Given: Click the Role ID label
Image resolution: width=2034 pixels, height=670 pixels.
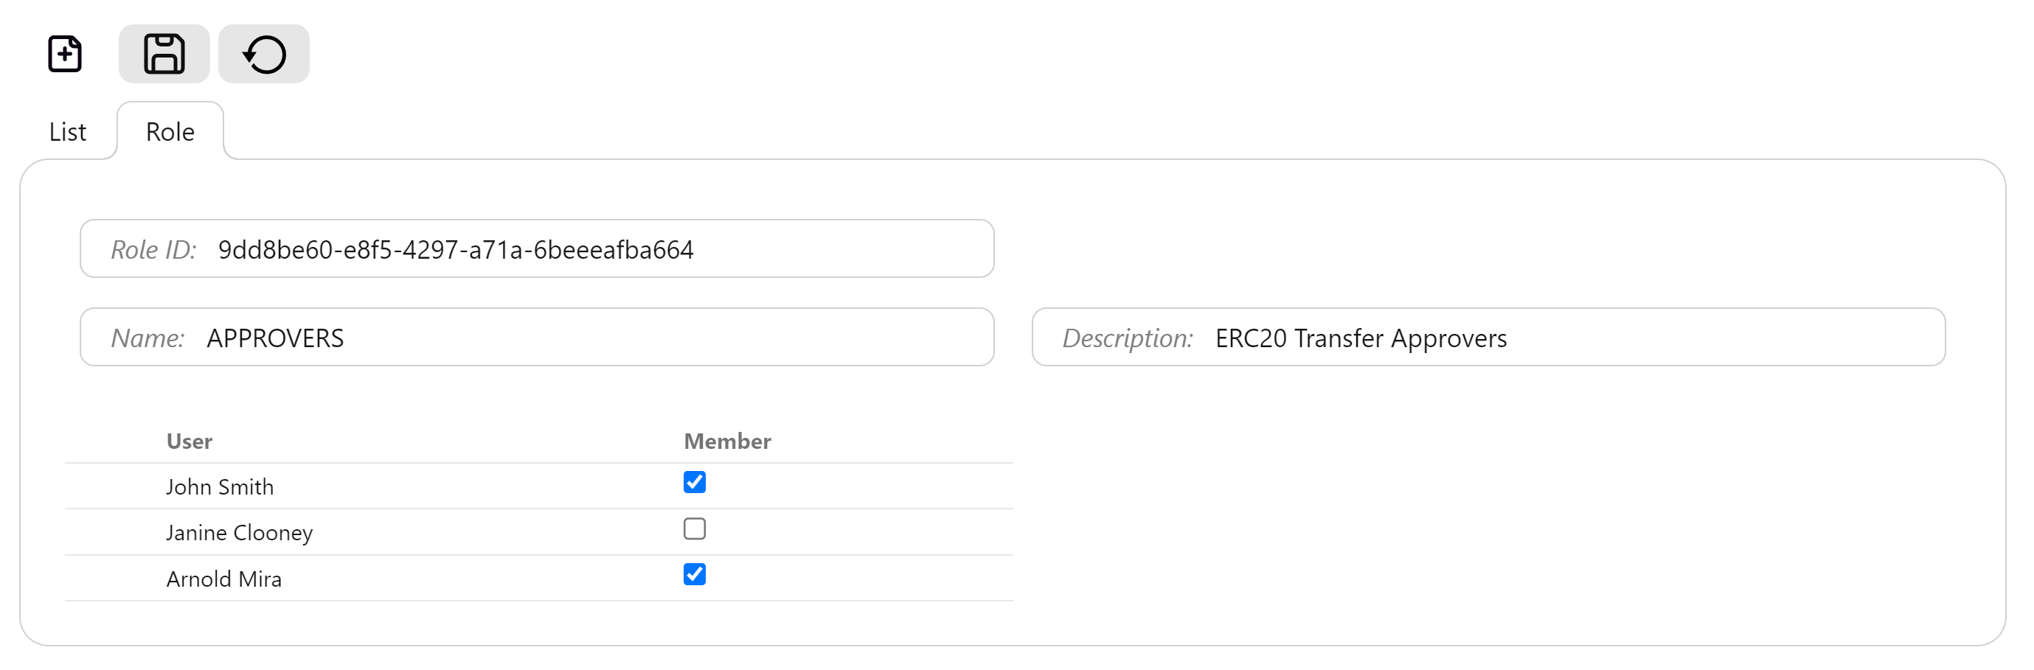Looking at the screenshot, I should (153, 249).
